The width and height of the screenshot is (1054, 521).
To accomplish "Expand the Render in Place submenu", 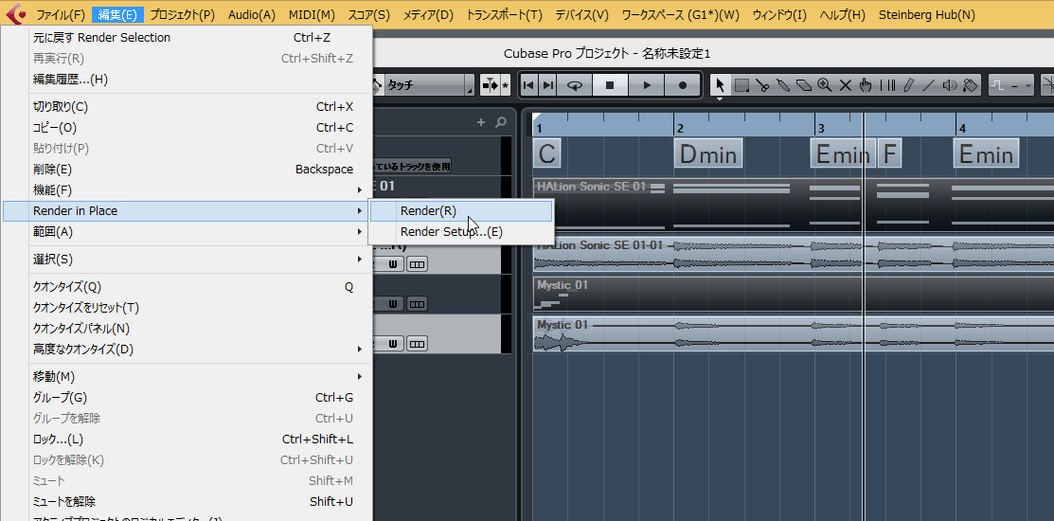I will tap(188, 211).
